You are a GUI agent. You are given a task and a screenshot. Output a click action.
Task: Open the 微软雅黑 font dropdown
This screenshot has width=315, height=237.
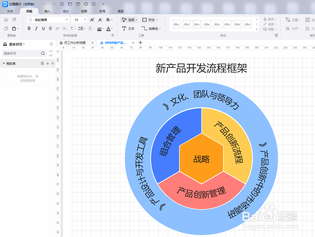(48, 20)
